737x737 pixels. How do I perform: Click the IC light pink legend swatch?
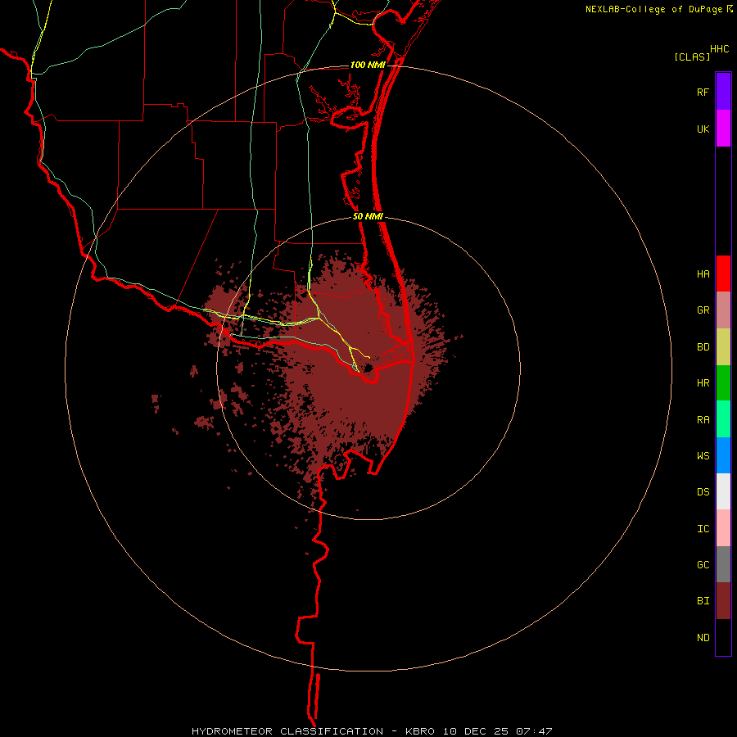723,528
